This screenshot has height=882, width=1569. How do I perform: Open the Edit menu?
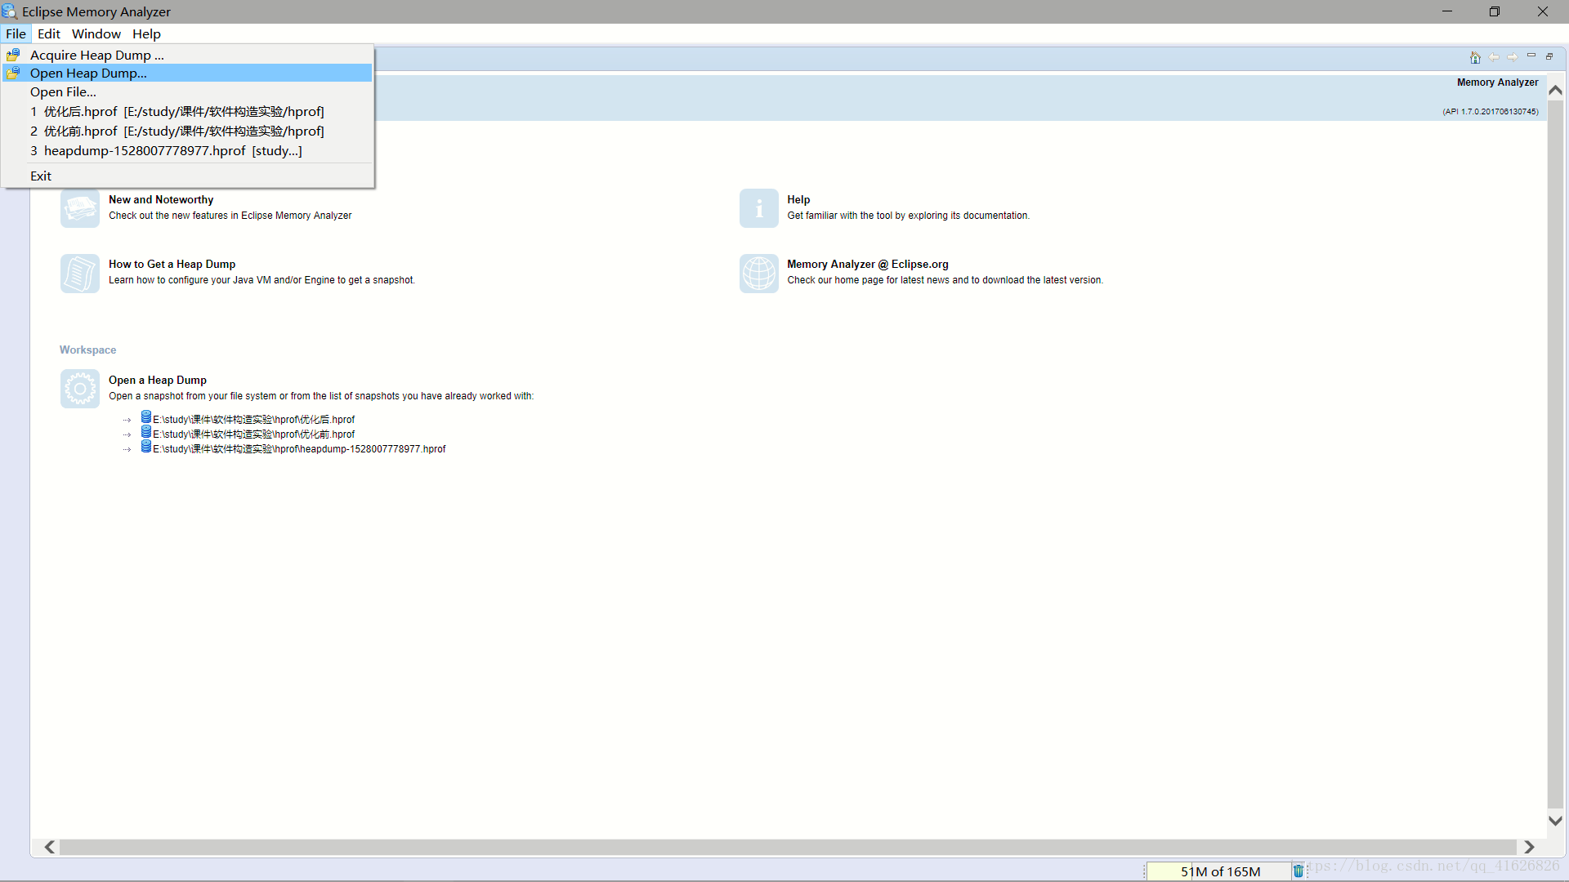[49, 33]
